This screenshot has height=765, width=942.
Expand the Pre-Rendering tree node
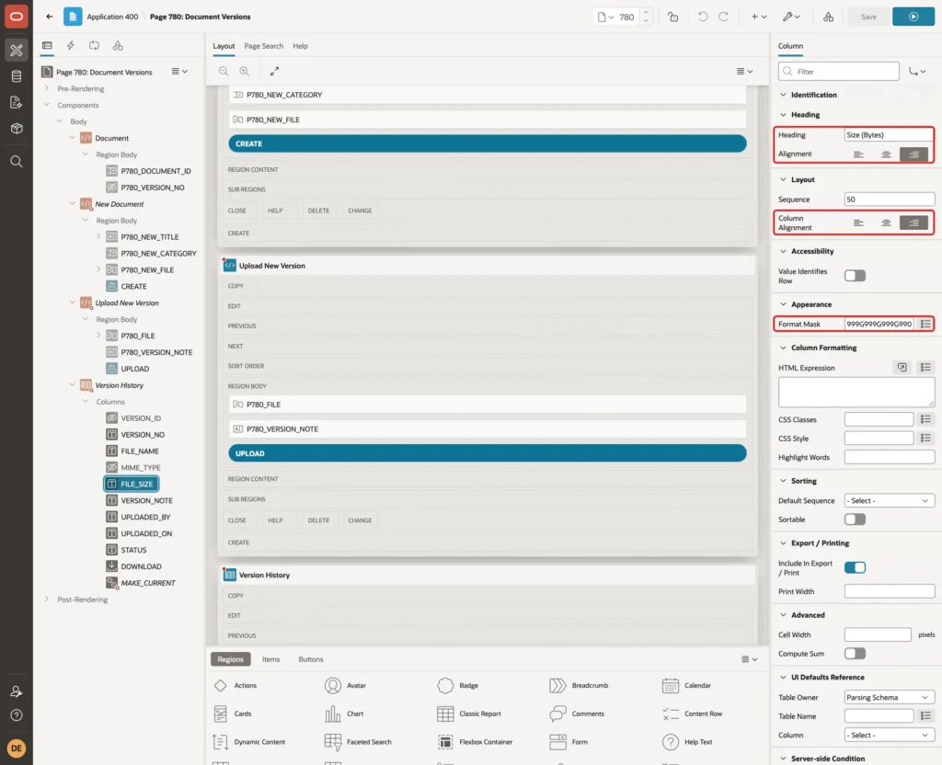point(47,88)
